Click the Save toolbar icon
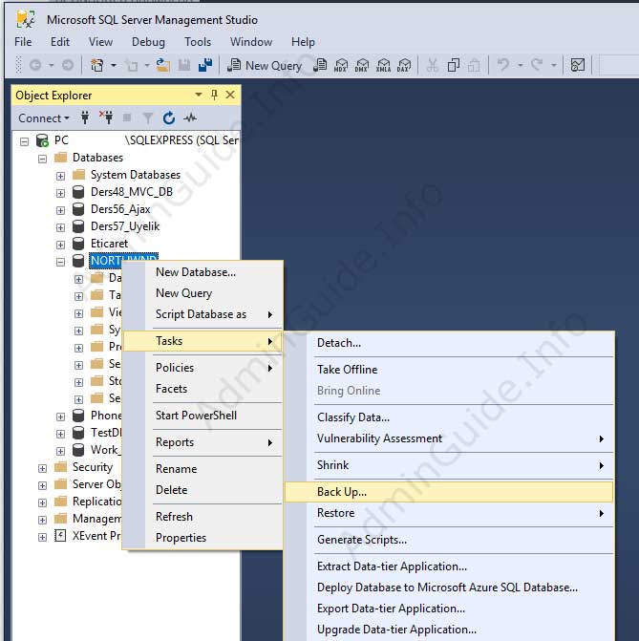This screenshot has height=641, width=639. coord(184,65)
